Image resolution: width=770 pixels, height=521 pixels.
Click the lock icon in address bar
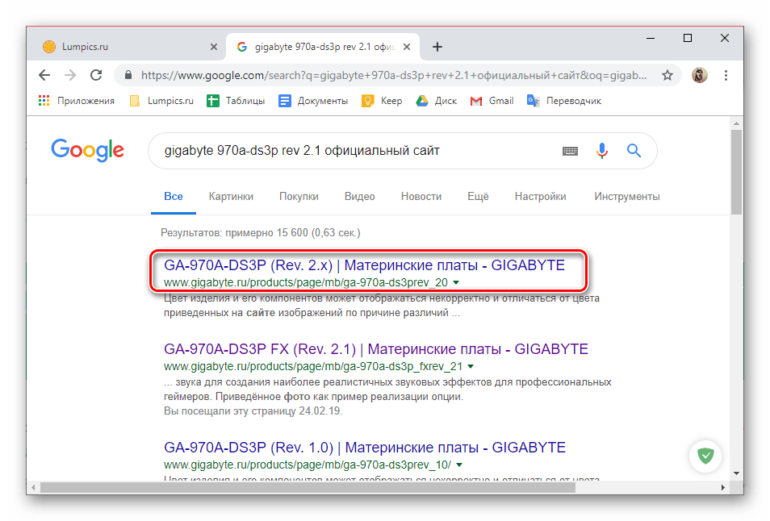pyautogui.click(x=128, y=75)
